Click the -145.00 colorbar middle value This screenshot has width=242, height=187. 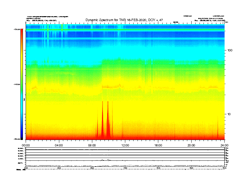coord(17,84)
